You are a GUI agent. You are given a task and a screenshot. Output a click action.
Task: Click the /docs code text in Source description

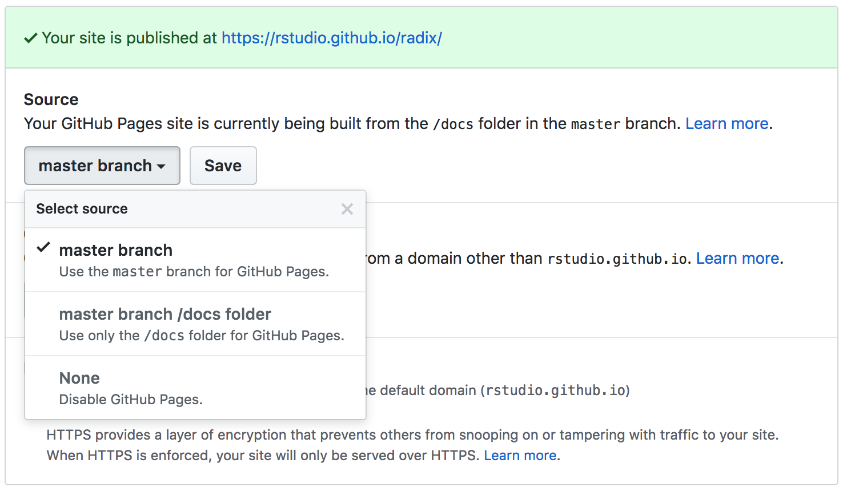tap(453, 124)
